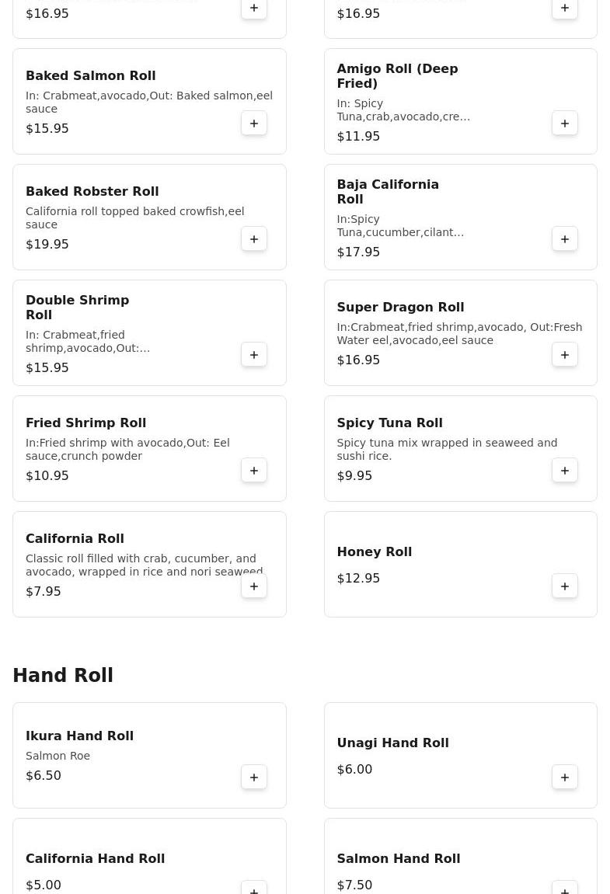Add Spicy Tuna Roll to order

click(x=565, y=471)
